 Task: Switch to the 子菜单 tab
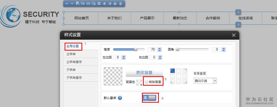click(x=81, y=70)
